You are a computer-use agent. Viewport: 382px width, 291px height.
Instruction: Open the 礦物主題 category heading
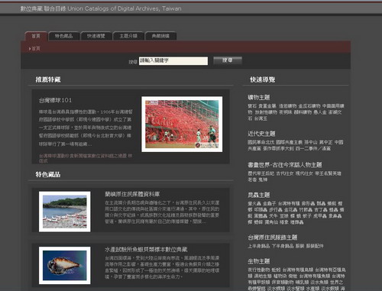point(259,97)
